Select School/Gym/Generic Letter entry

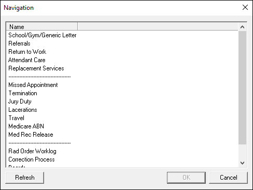point(43,35)
